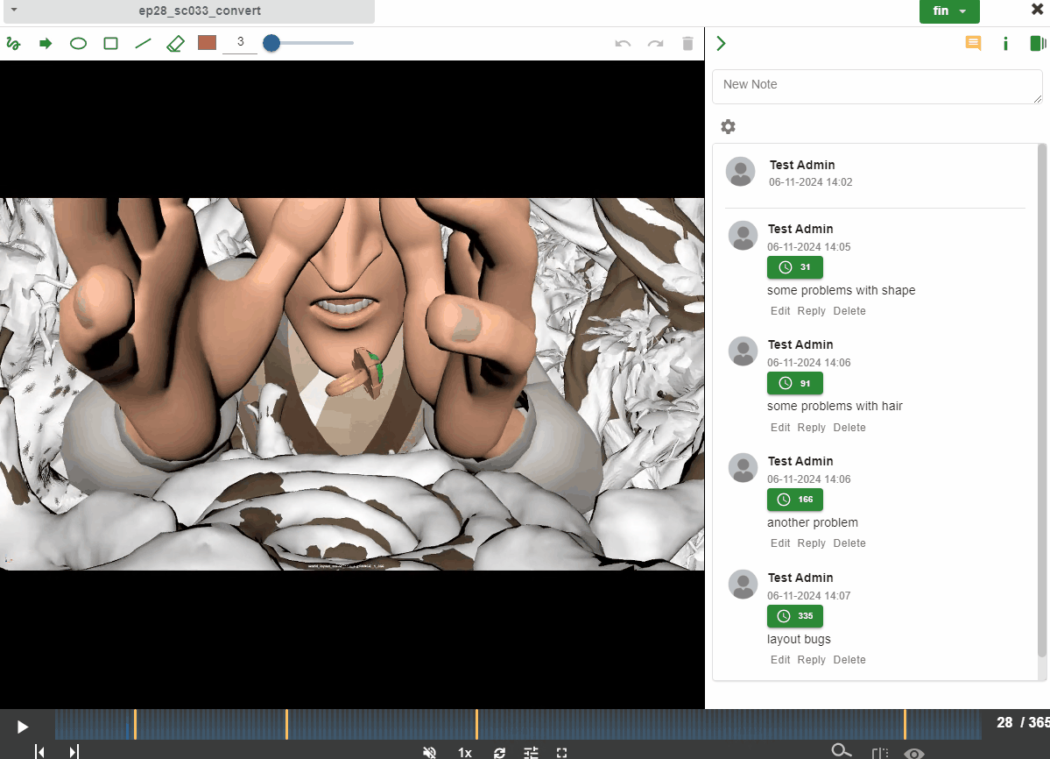Toggle the eye visibility icon
1050x759 pixels.
click(x=914, y=752)
